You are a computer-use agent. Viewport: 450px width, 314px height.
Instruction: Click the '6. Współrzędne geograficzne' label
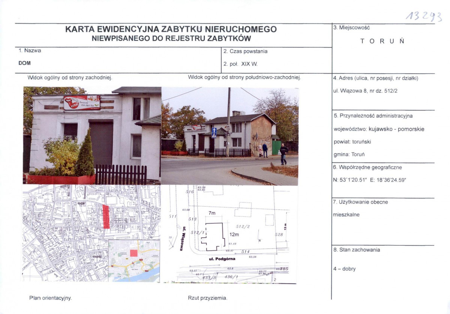pos(367,167)
